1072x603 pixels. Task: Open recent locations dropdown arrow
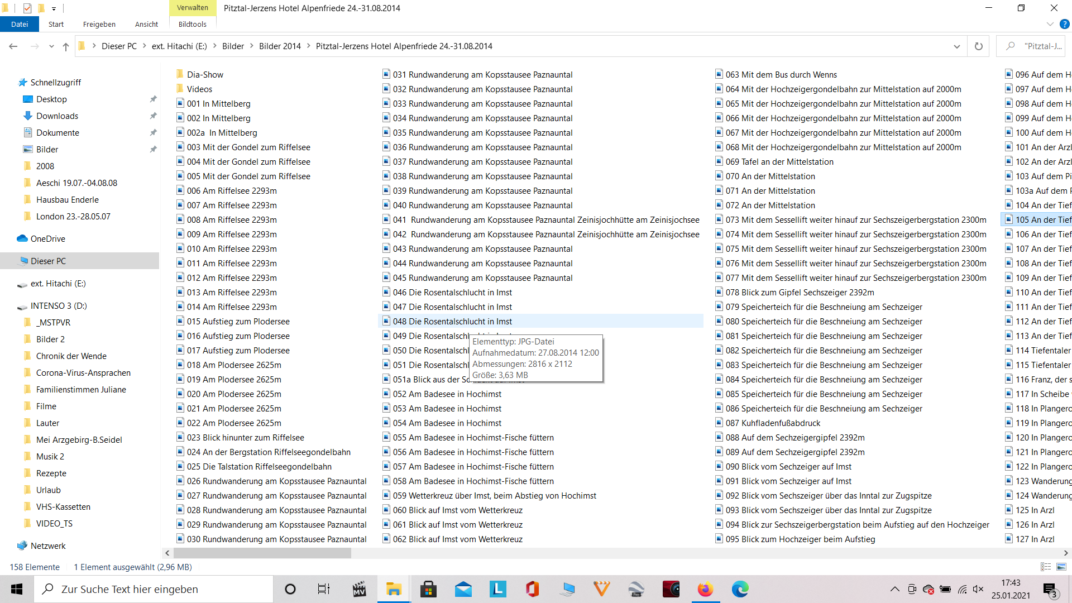click(51, 46)
